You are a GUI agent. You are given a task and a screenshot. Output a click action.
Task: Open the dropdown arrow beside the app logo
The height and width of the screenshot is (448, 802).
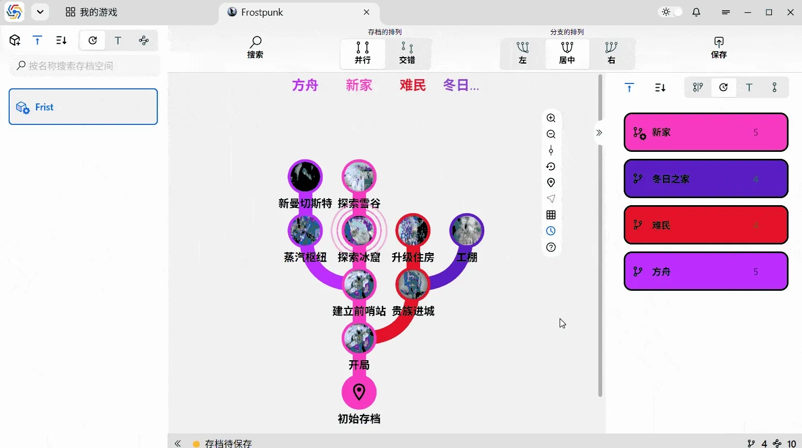click(x=40, y=12)
